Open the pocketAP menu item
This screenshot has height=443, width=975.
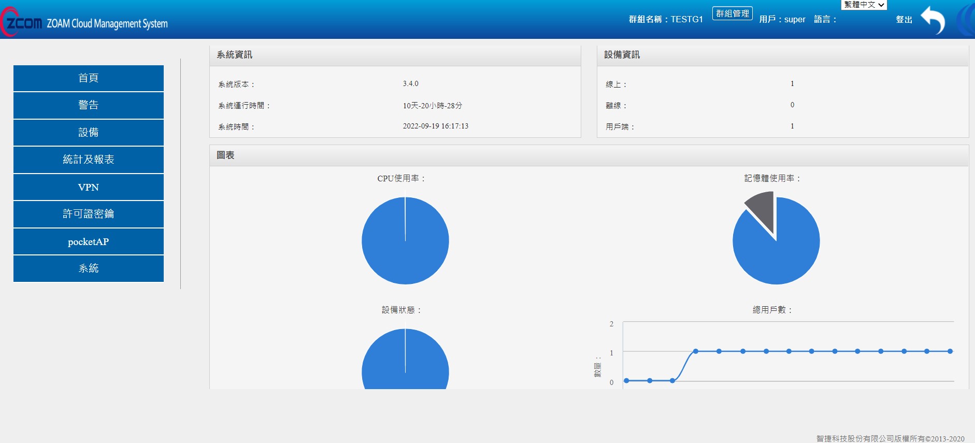pos(89,241)
